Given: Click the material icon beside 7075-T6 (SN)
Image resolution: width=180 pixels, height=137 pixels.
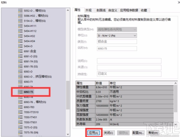Looking at the screenshot, I should point(21,132).
